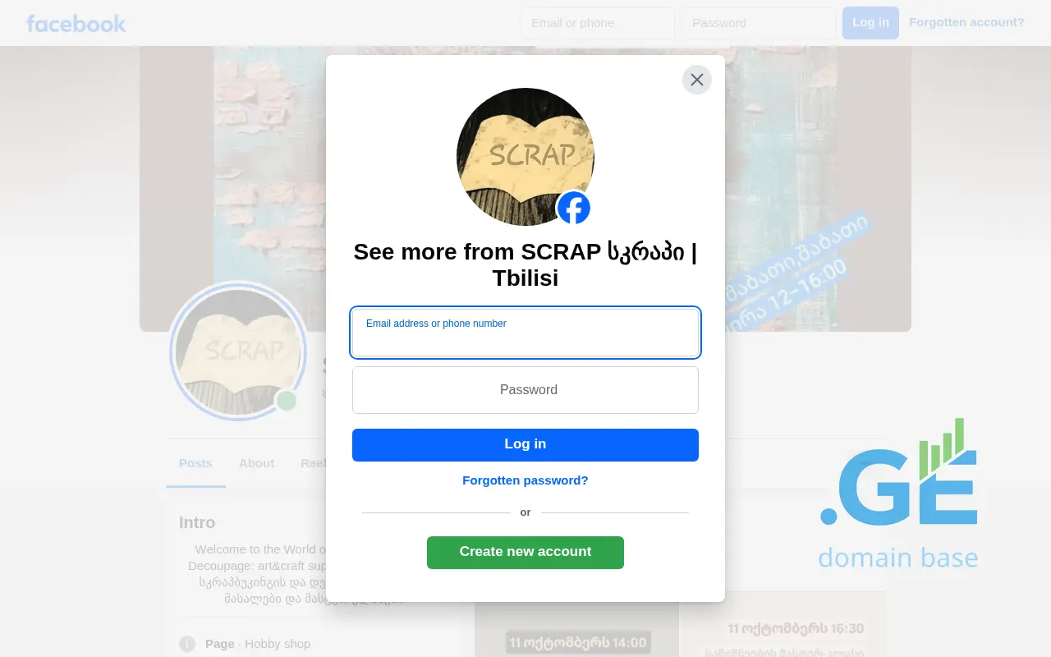Click the header Password field
Screen dimensions: 1051x657
tap(759, 23)
